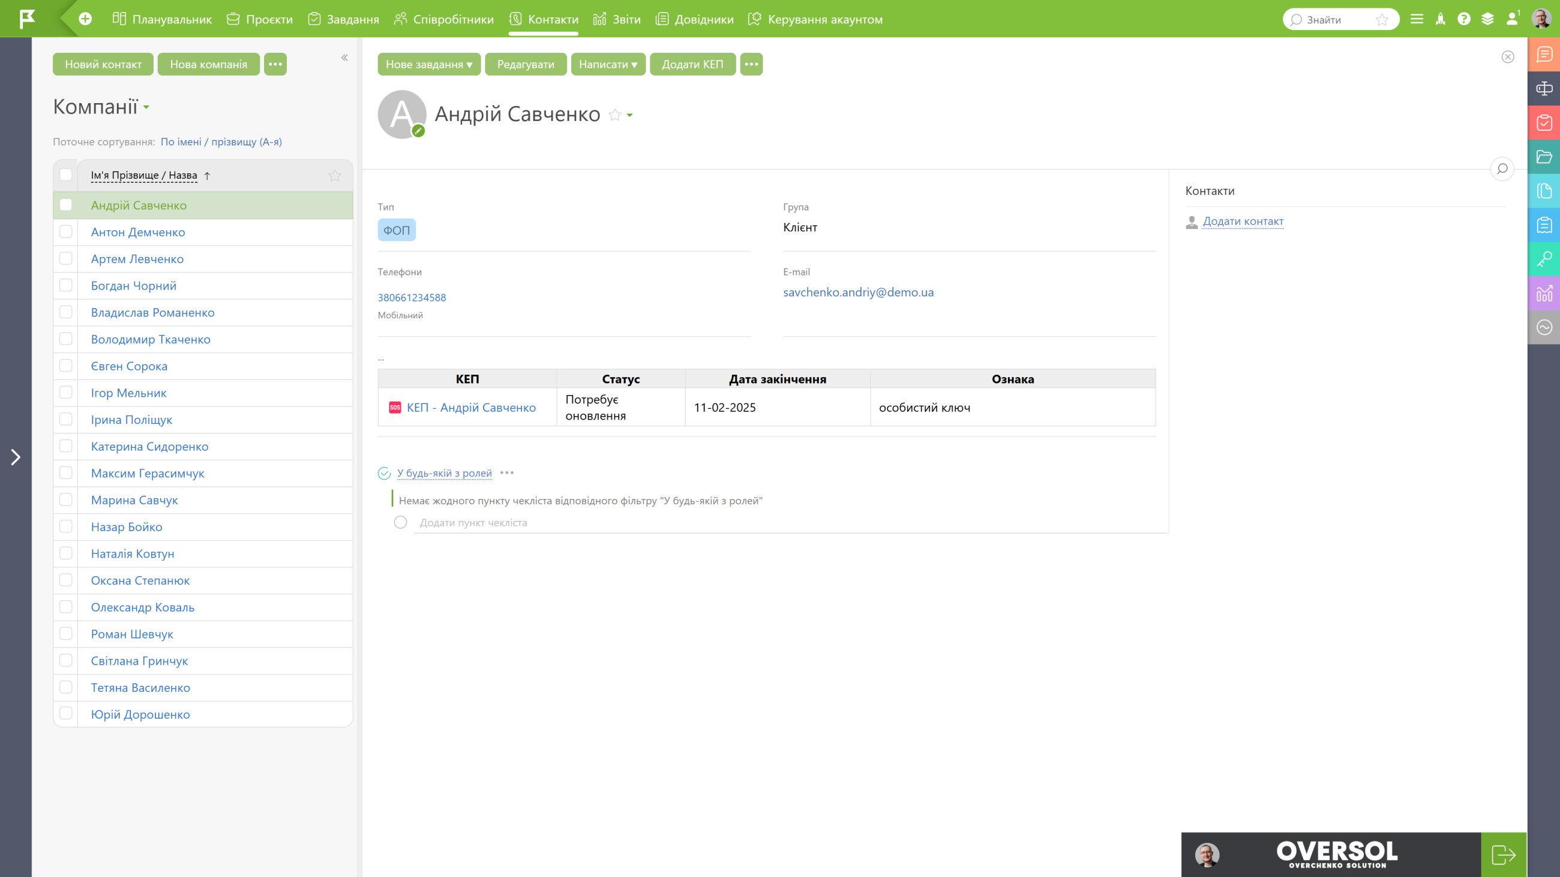
Task: Click the avatar edit pencil badge
Action: coord(418,131)
